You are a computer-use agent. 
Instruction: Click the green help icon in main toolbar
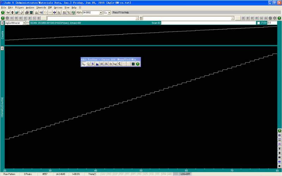3,13
